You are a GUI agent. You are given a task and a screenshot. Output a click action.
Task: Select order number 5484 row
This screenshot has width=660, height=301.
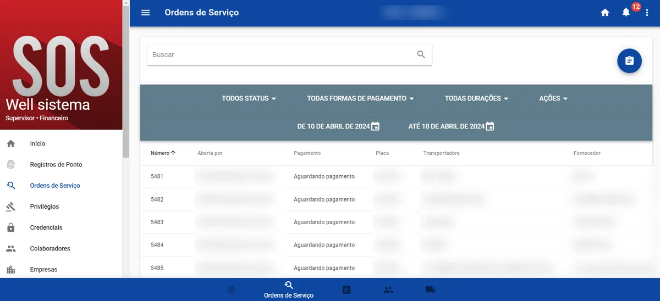[x=397, y=245]
